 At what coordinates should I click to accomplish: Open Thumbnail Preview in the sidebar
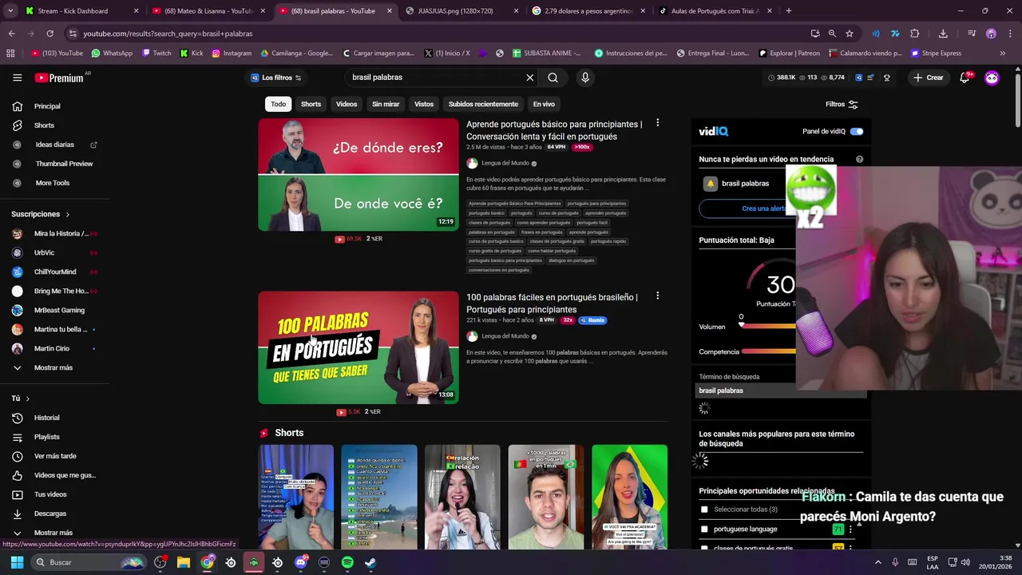pos(64,164)
